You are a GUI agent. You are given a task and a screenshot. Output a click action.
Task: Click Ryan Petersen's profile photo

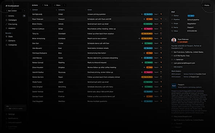(x=174, y=40)
